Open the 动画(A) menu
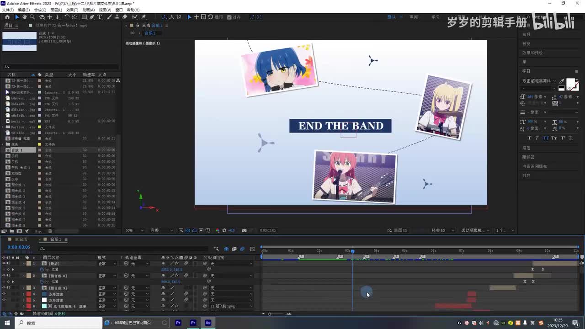Screen dimensions: 585x329 pyautogui.click(x=89, y=10)
